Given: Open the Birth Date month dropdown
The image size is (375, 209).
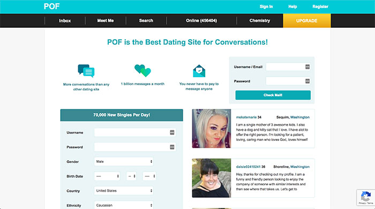Looking at the screenshot, I should pyautogui.click(x=107, y=176).
